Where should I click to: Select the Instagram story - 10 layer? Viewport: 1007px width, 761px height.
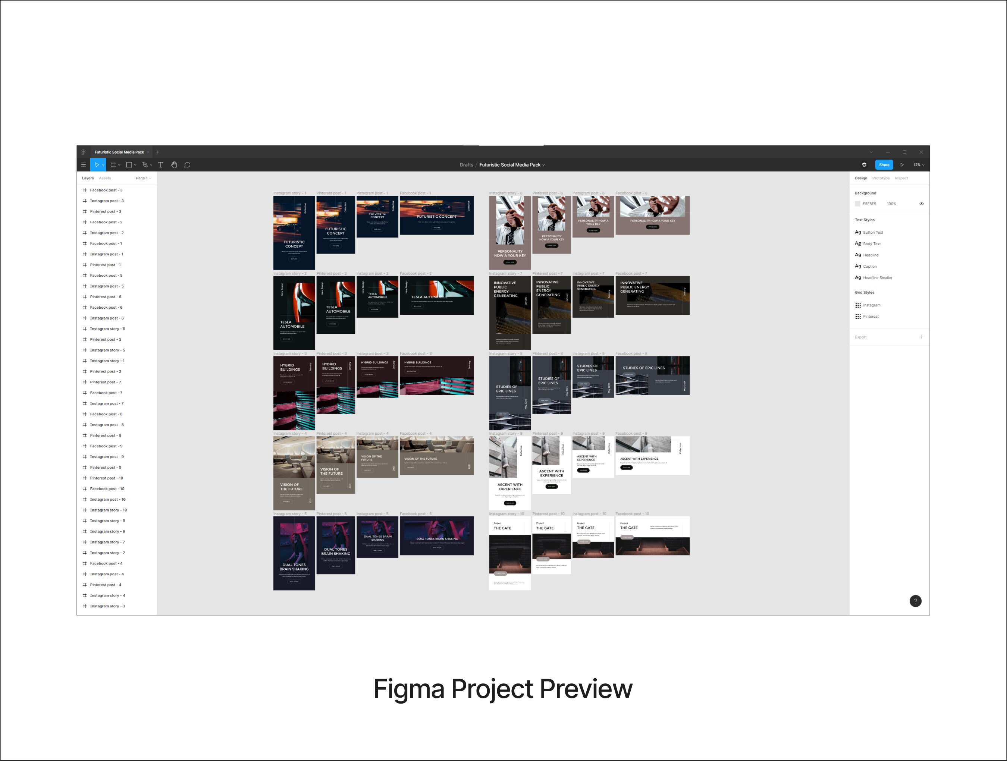[x=117, y=510]
